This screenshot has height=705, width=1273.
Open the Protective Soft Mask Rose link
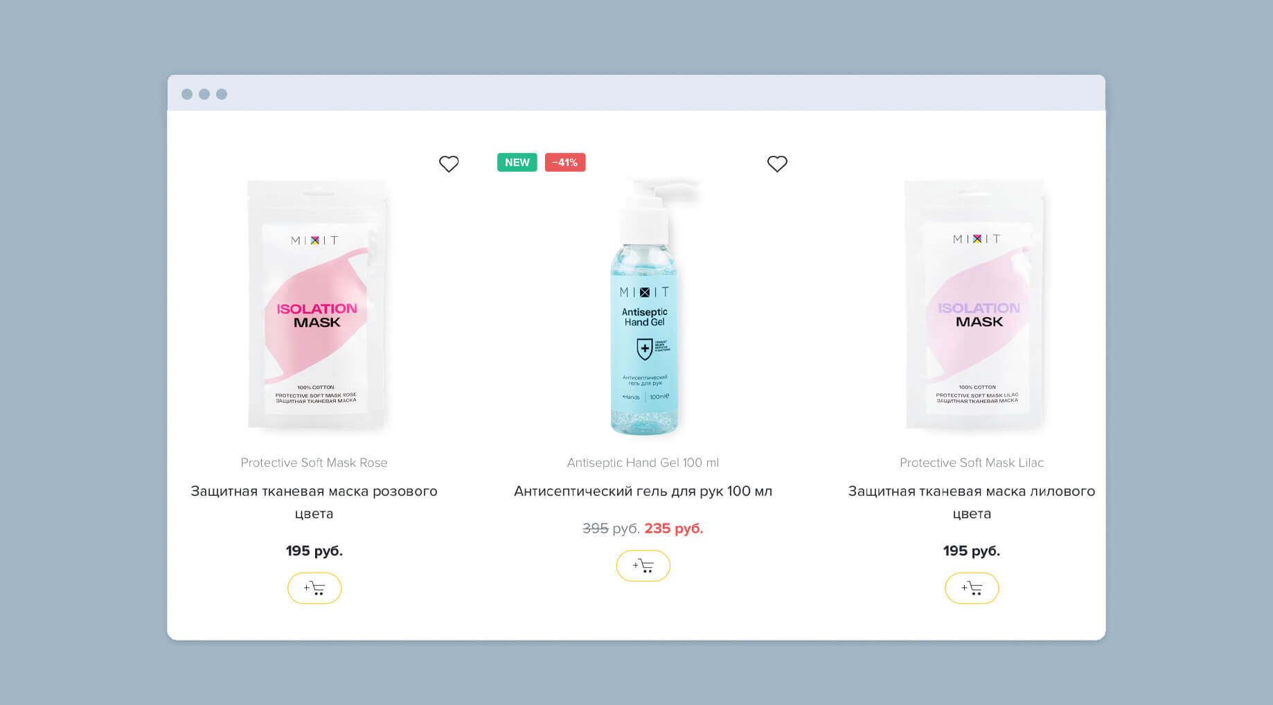click(314, 463)
